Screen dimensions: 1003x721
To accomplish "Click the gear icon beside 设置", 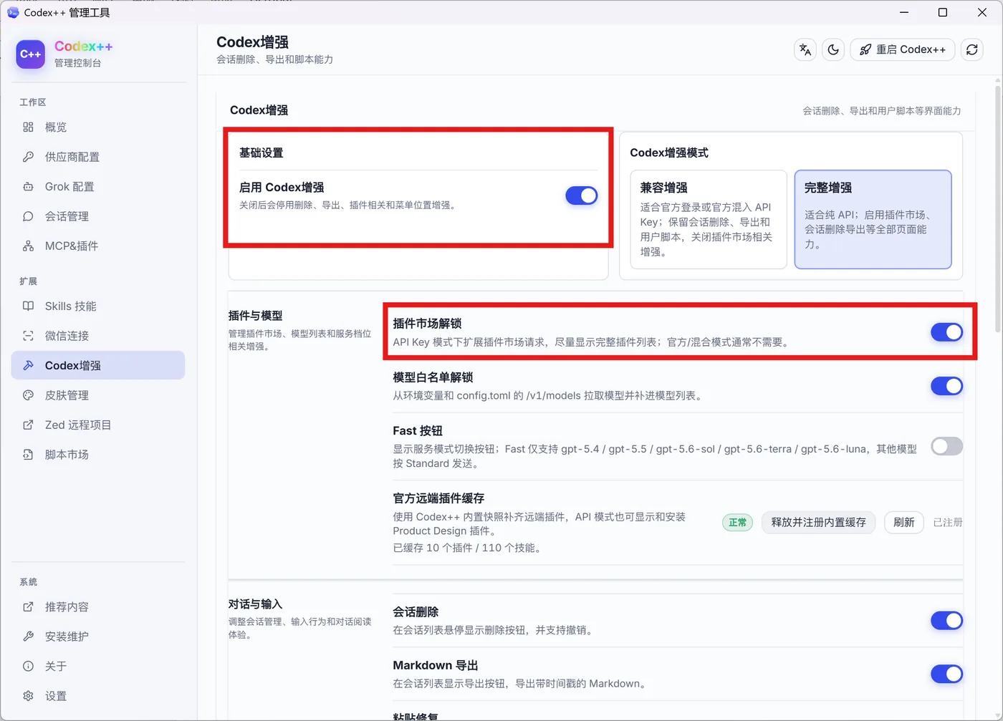I will pos(28,696).
